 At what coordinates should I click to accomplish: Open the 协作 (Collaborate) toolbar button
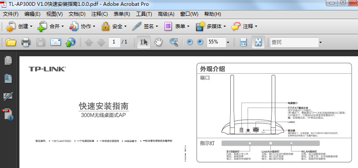click(82, 26)
